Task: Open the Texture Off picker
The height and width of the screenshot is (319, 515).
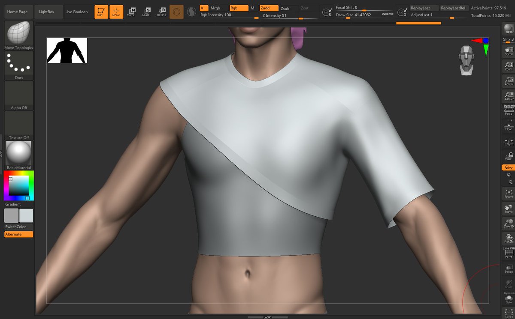Action: point(19,125)
